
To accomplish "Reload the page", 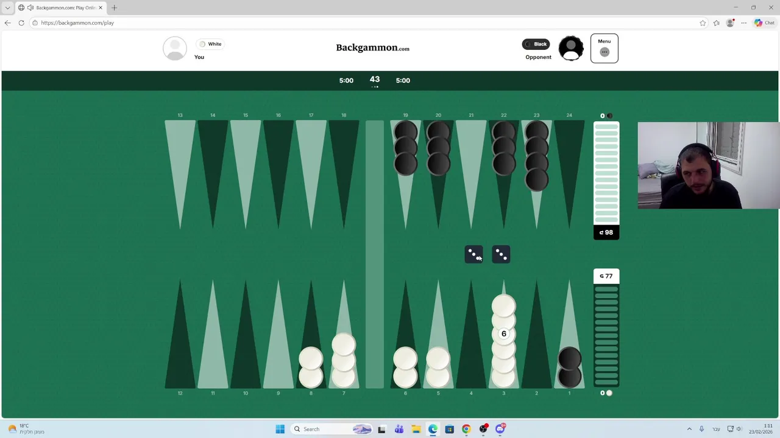I will (21, 23).
